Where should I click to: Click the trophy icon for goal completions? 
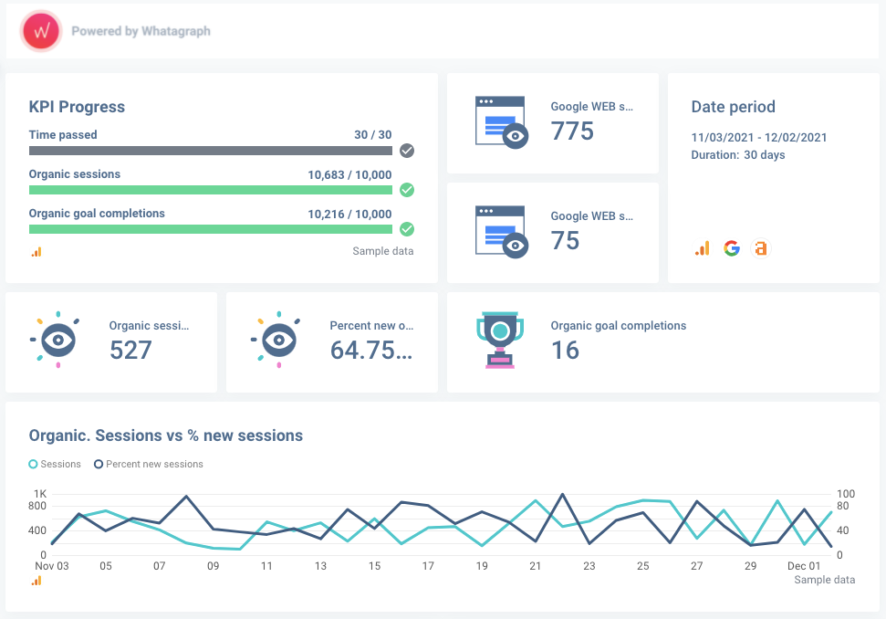coord(500,340)
